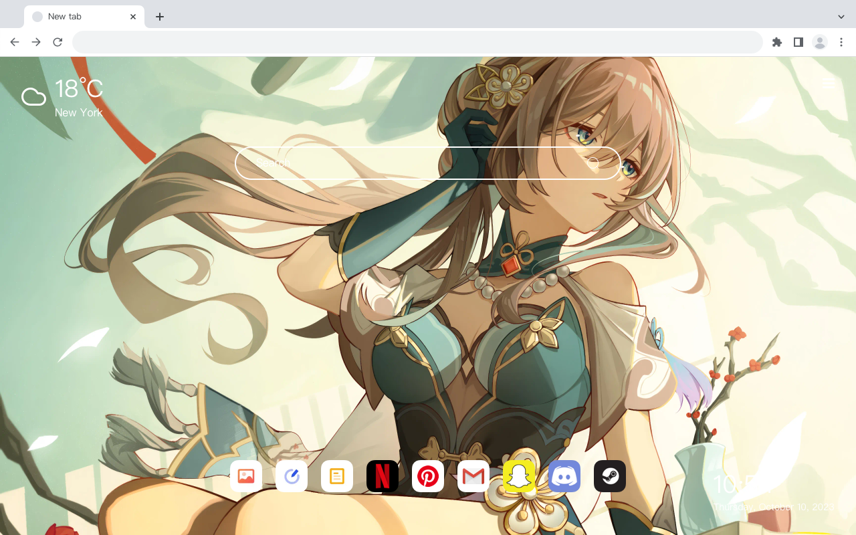Click the New York location label

click(79, 113)
